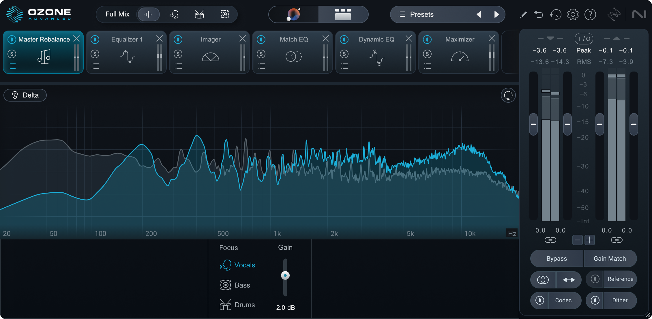The height and width of the screenshot is (319, 652).
Task: Click the Vocals Gain slider handle
Action: point(285,275)
